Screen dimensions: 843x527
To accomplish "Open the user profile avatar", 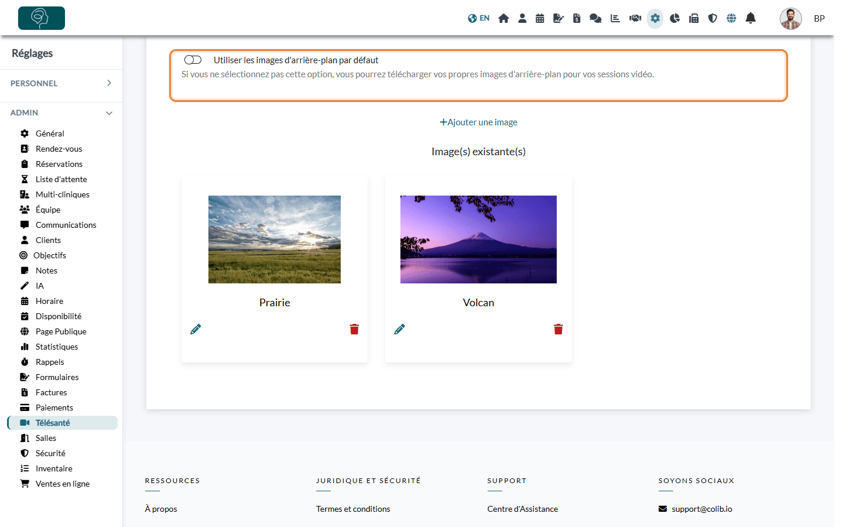I will point(790,19).
